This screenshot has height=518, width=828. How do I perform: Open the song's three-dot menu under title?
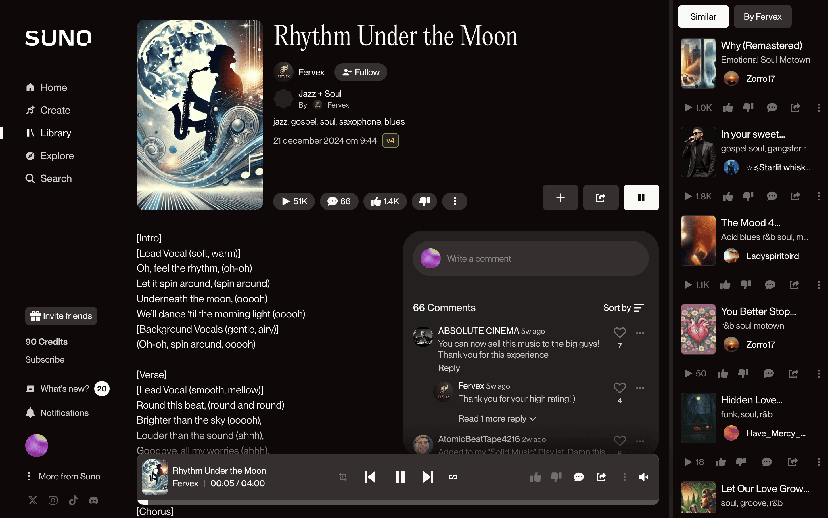click(x=455, y=201)
